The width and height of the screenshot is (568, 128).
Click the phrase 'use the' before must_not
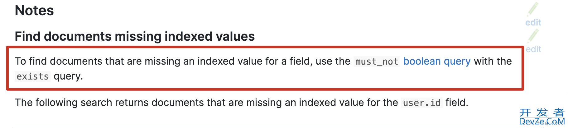[333, 61]
